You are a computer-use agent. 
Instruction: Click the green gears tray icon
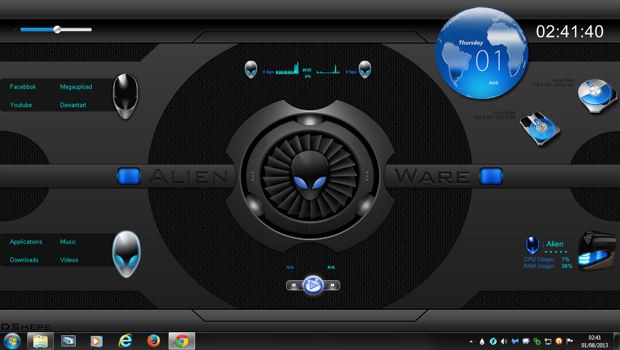537,341
